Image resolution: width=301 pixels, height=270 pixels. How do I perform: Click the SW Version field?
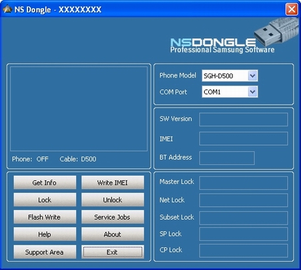point(243,120)
